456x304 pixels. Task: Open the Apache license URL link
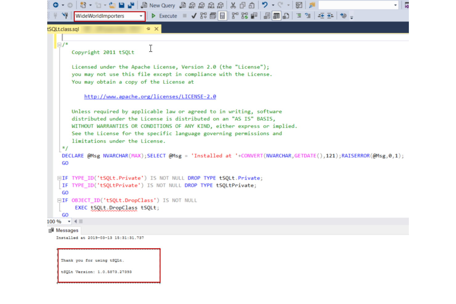(x=150, y=97)
